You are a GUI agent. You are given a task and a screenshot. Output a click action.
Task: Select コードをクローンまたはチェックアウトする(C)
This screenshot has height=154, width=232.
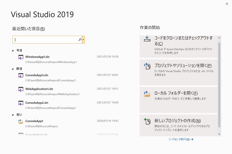179,47
